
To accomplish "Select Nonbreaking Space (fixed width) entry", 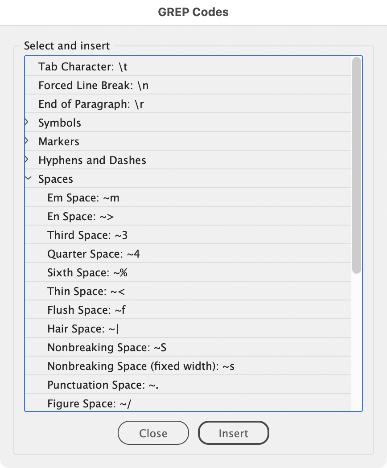I will (x=141, y=366).
